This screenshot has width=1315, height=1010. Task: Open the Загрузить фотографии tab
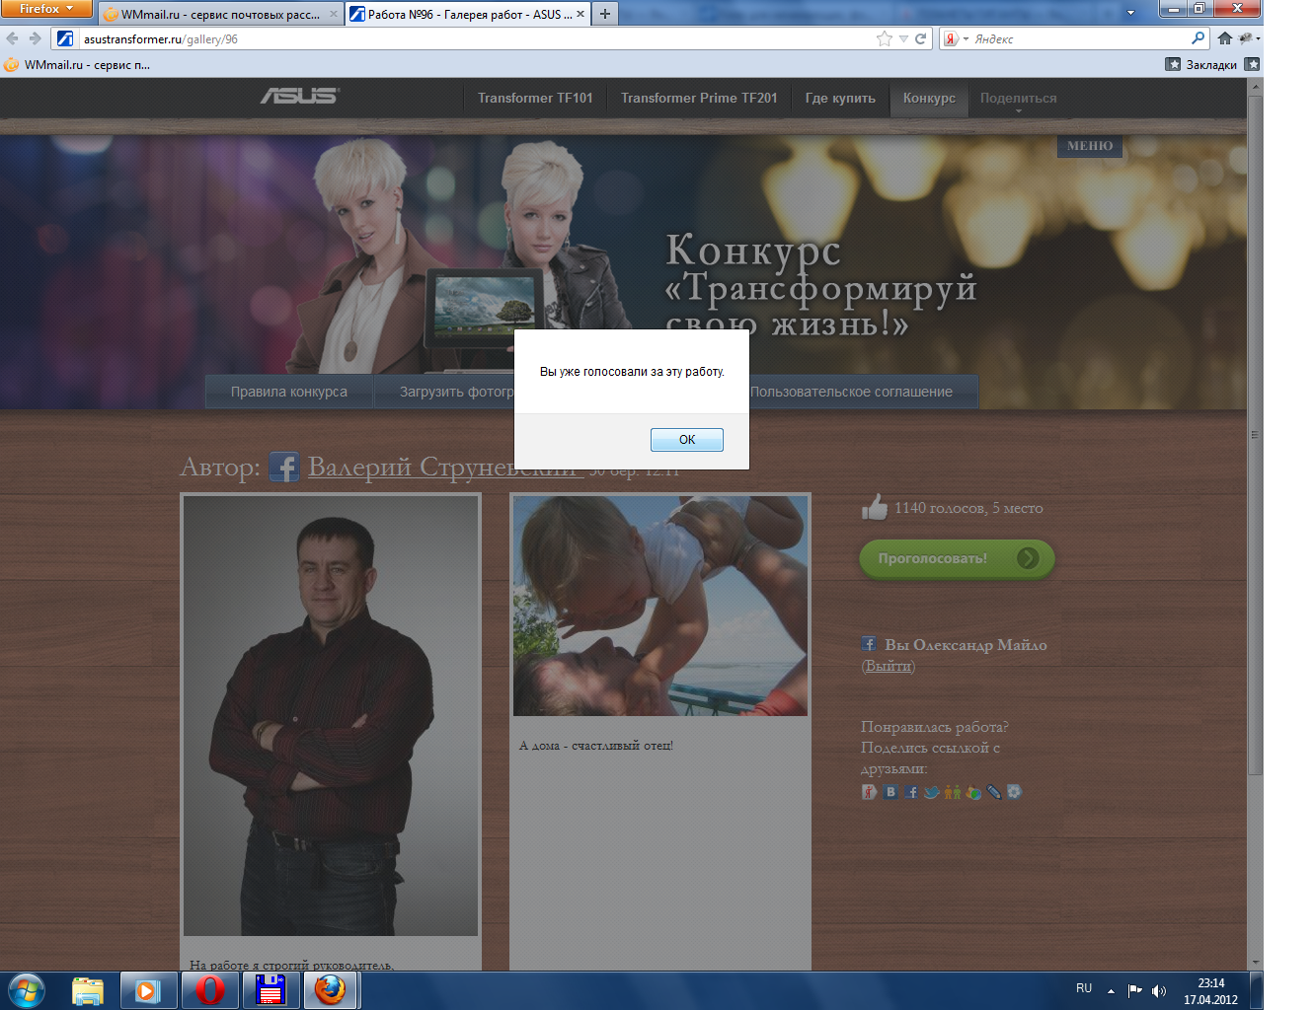pyautogui.click(x=444, y=392)
